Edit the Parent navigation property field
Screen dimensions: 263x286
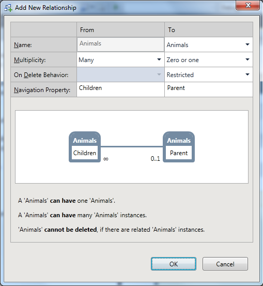click(209, 89)
